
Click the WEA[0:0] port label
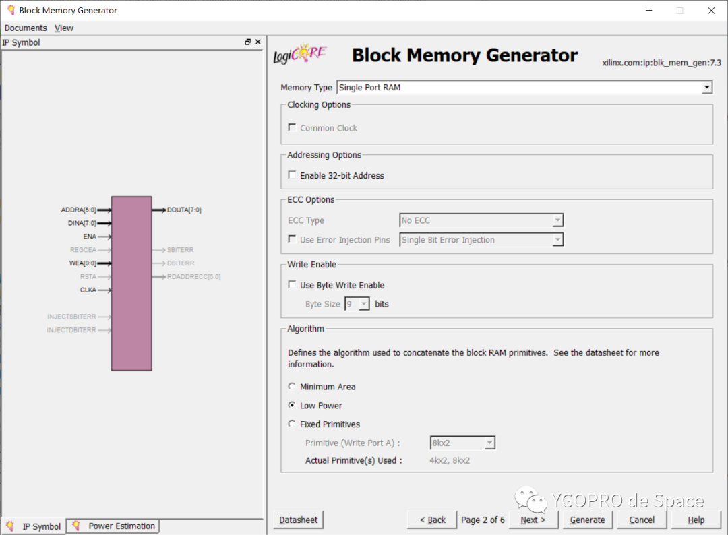coord(83,263)
